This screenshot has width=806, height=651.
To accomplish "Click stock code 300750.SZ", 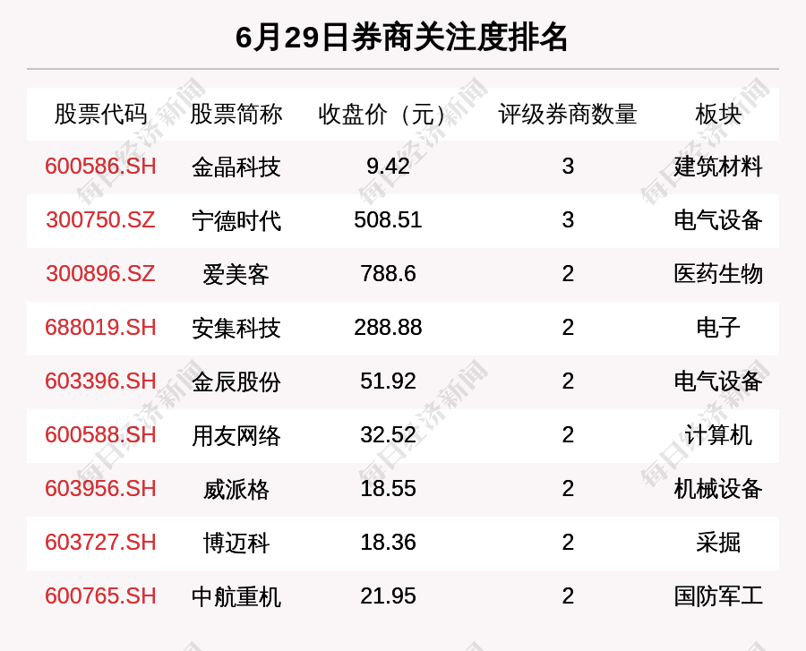I will [100, 220].
